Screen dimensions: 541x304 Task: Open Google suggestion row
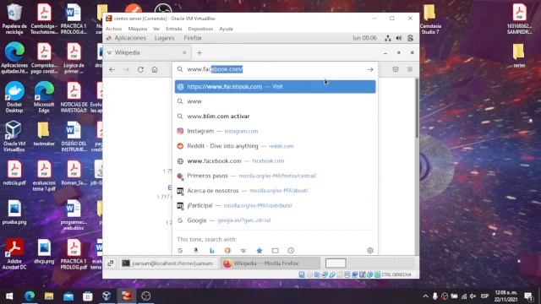click(275, 220)
